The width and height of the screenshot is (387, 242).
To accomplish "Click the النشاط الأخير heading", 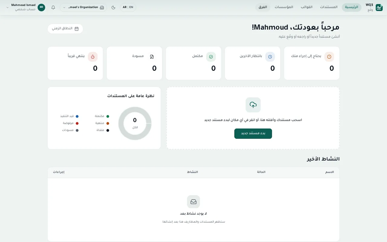I will [x=323, y=159].
